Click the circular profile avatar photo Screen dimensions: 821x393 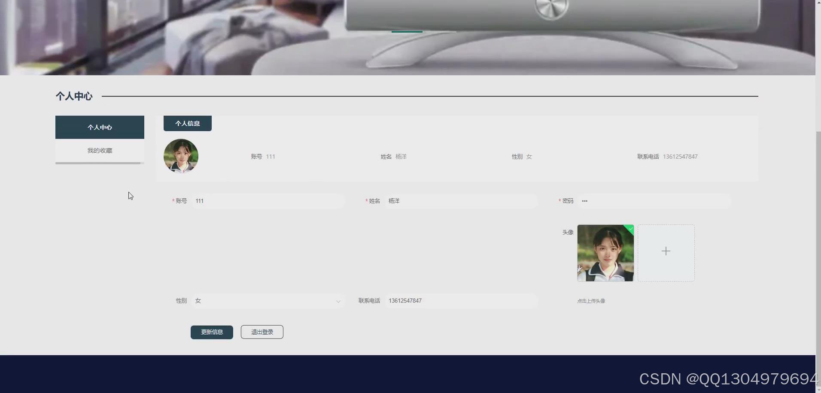(181, 156)
